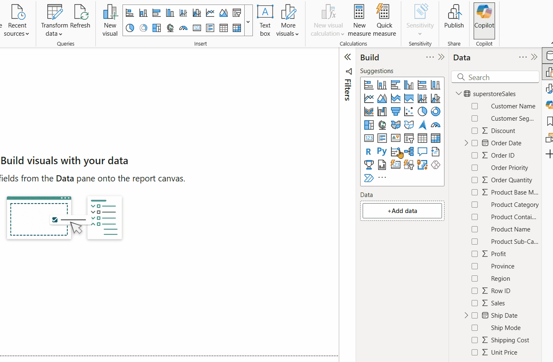
Task: Check the Sales field checkbox
Action: 474,303
